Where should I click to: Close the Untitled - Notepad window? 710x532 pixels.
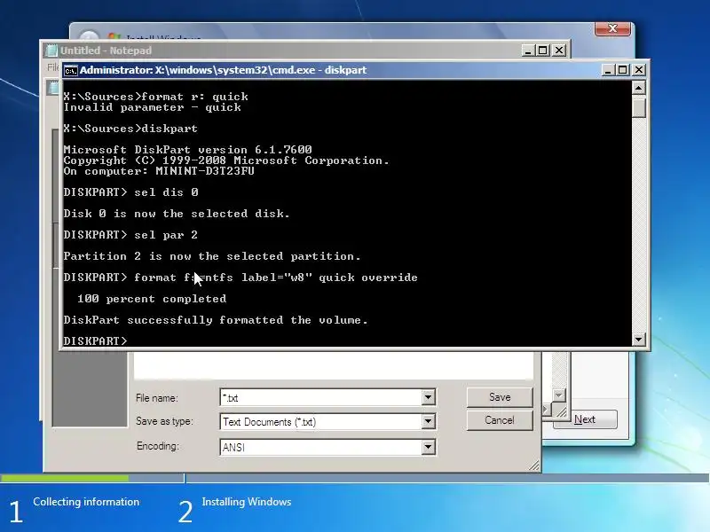coord(559,51)
